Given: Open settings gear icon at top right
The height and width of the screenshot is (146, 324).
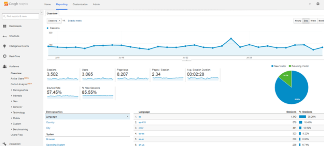Looking at the screenshot, I should tap(318, 4).
